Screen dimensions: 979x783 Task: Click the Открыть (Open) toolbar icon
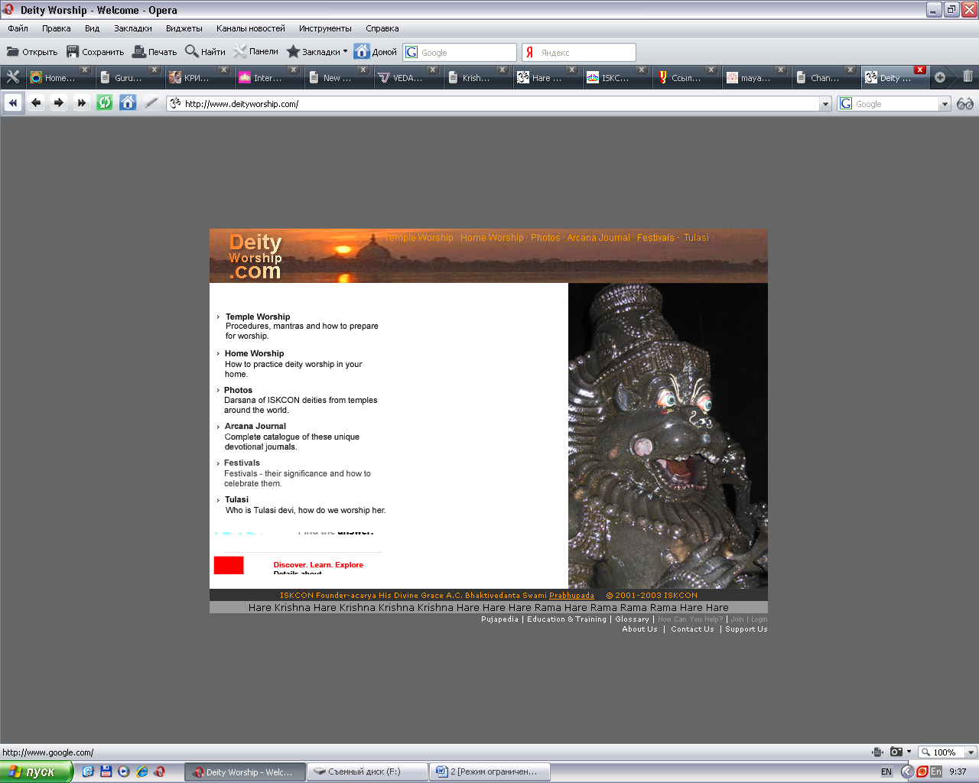(32, 52)
